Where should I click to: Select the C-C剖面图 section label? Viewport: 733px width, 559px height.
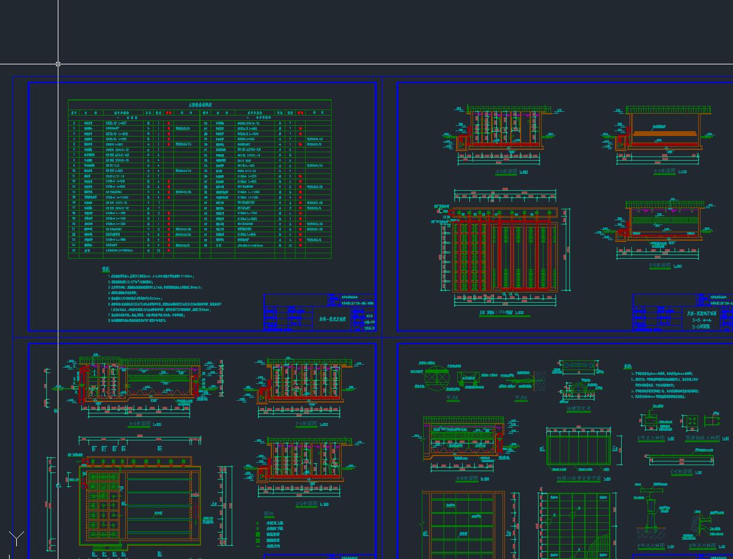[681, 472]
